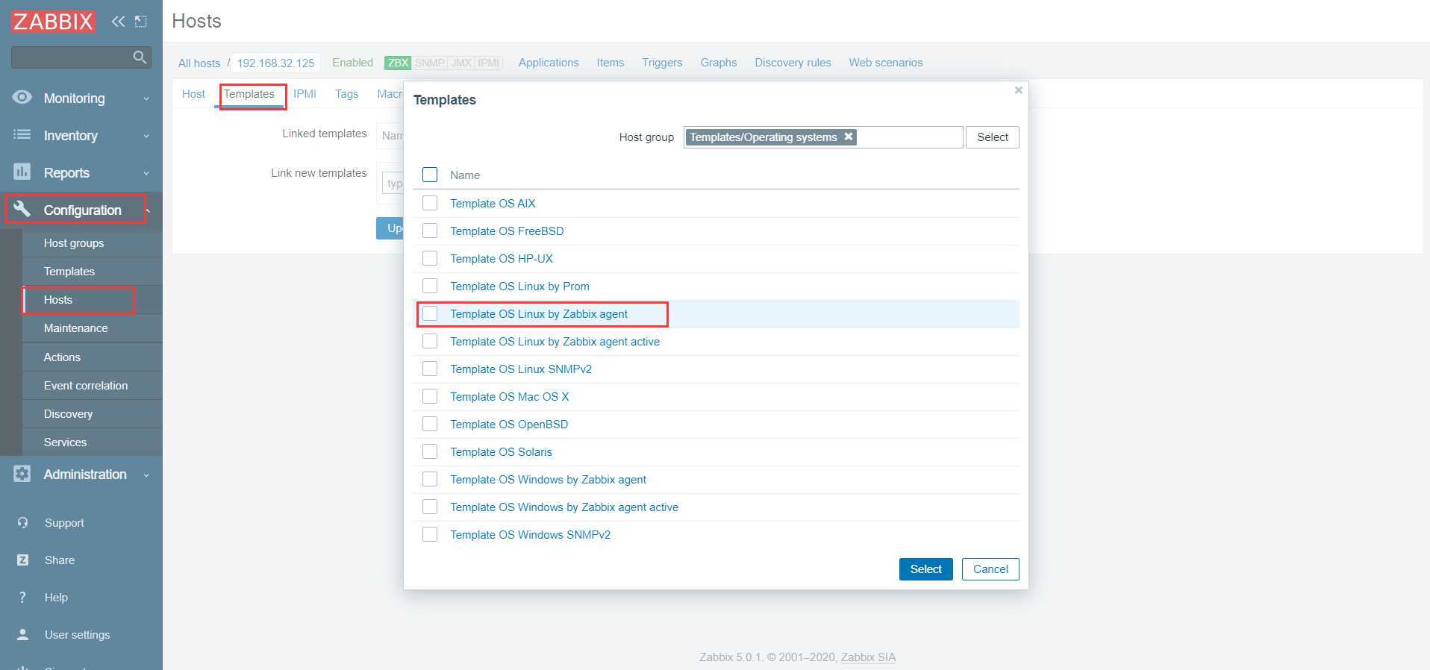1430x670 pixels.
Task: Expand the Reports menu chevron
Action: pyautogui.click(x=146, y=173)
